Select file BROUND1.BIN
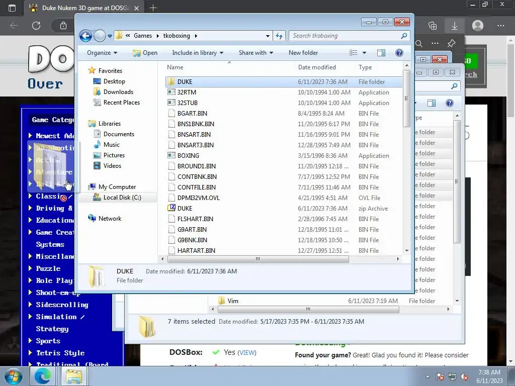This screenshot has height=386, width=515. click(197, 166)
